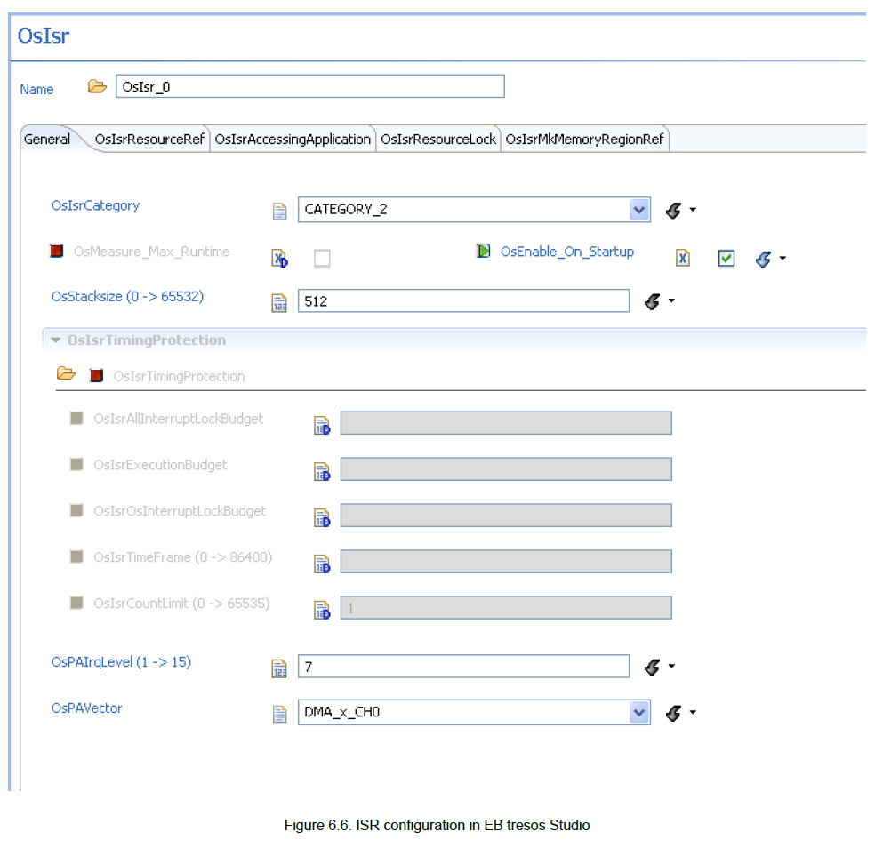This screenshot has width=883, height=848.
Task: Click the Name label link
Action: pyautogui.click(x=36, y=89)
